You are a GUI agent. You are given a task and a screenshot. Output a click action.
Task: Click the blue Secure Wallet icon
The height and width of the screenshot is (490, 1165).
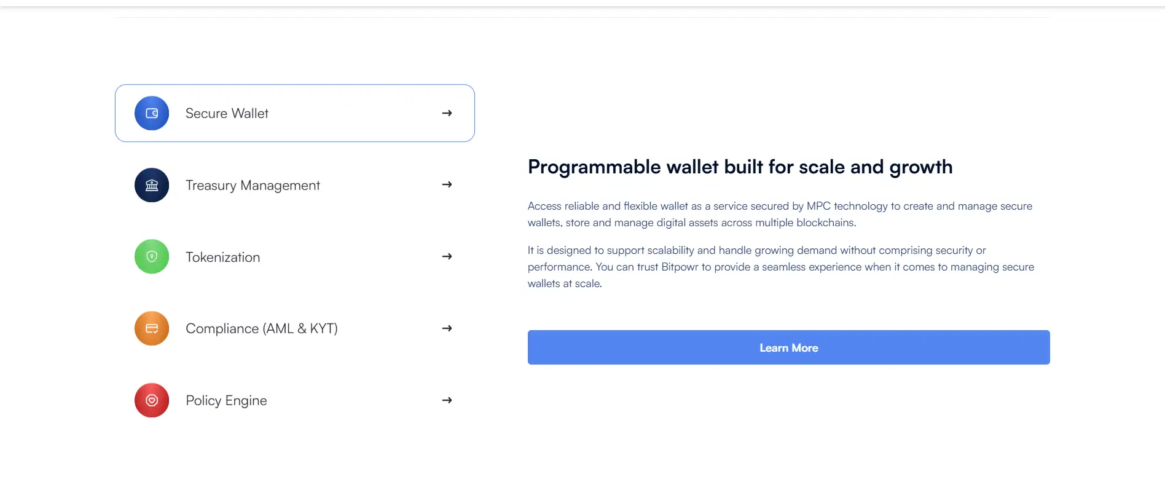[152, 113]
